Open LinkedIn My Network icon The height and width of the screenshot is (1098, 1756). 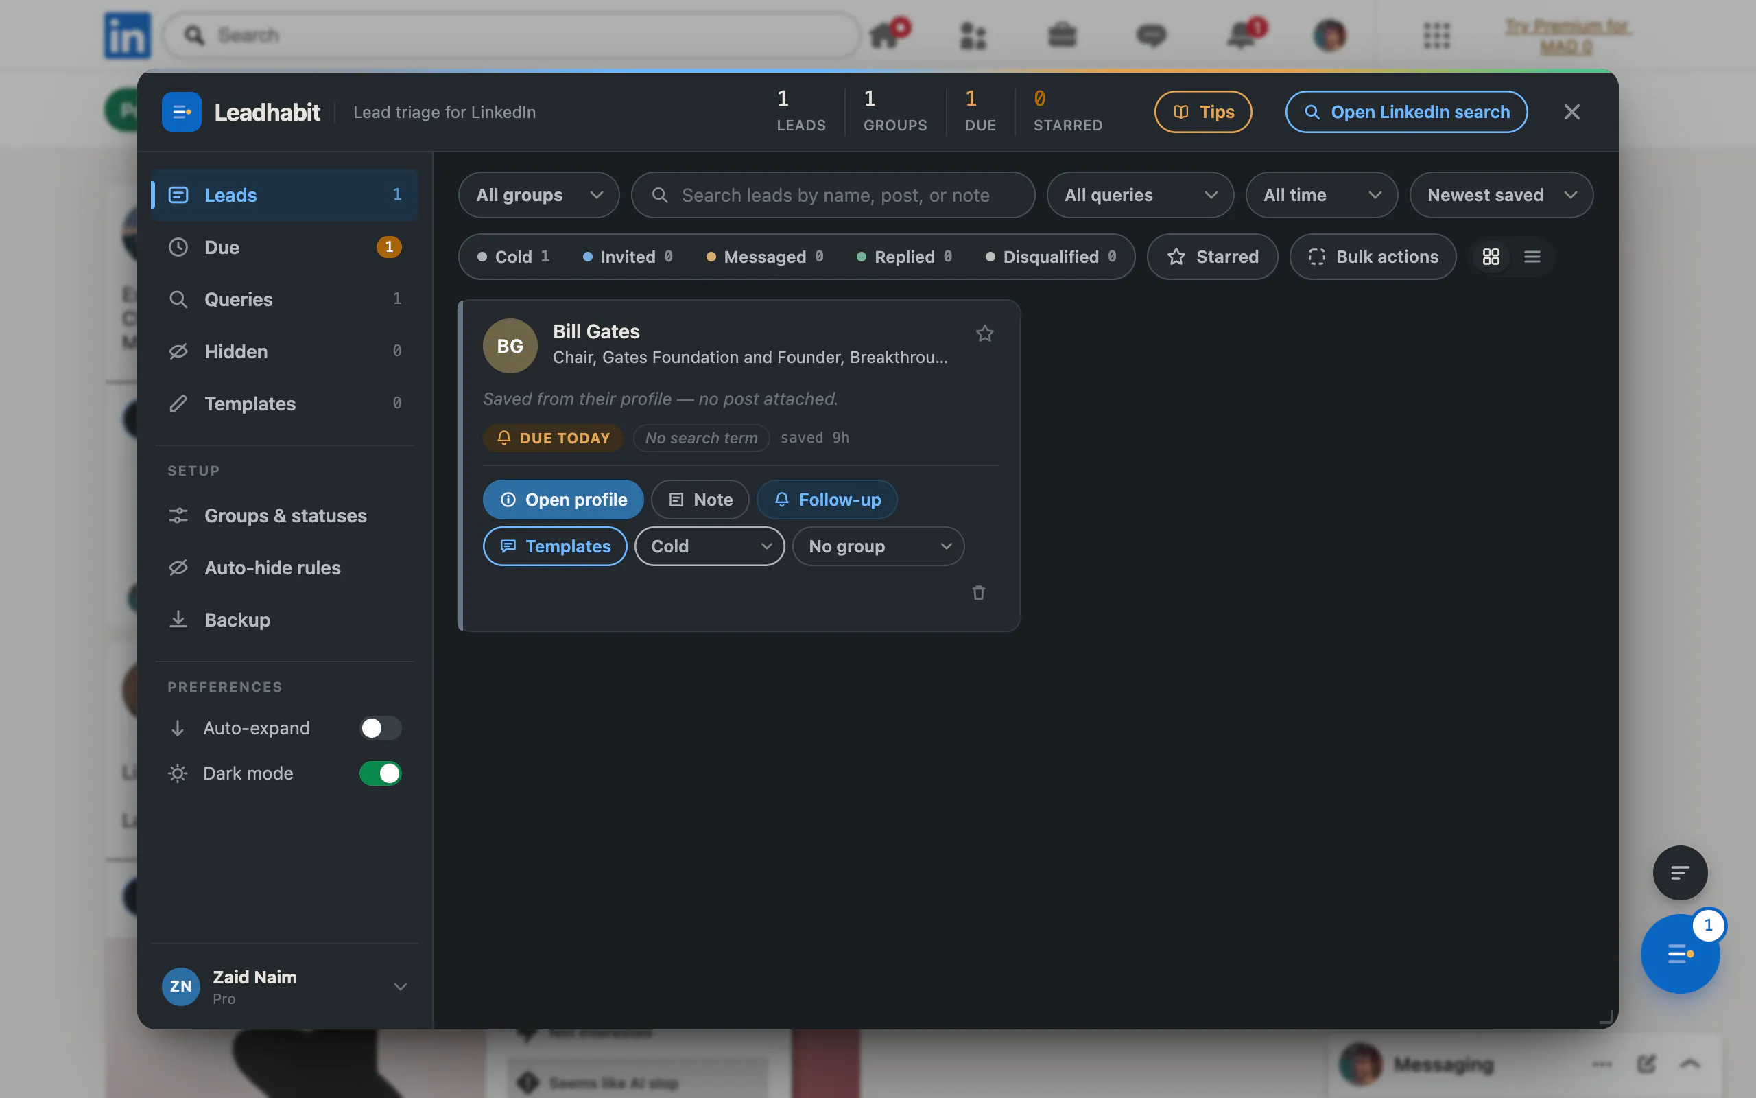[973, 35]
